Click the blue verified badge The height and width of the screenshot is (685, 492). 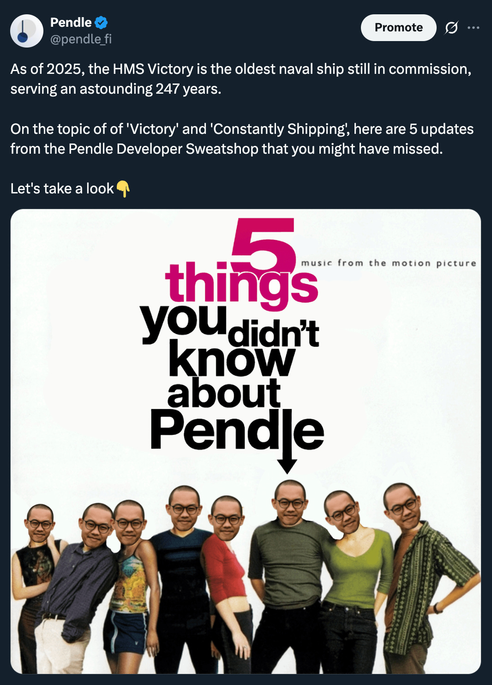click(101, 22)
